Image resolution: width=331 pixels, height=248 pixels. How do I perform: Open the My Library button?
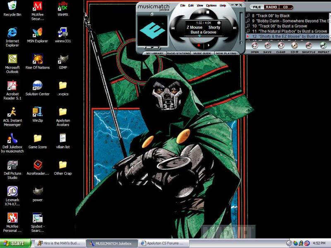154,53
